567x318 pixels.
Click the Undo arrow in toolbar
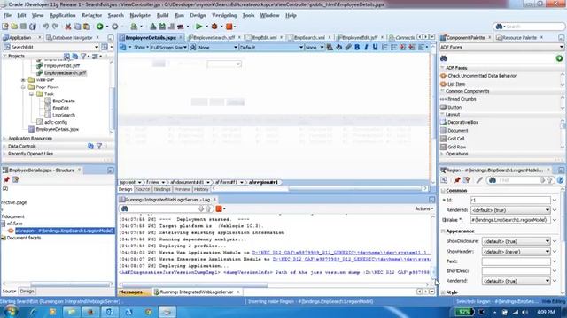[45, 26]
